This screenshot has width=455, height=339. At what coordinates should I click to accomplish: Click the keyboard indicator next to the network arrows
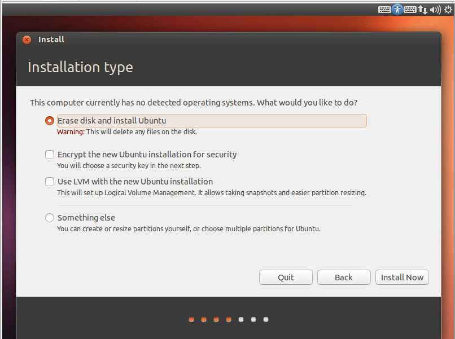(x=410, y=10)
